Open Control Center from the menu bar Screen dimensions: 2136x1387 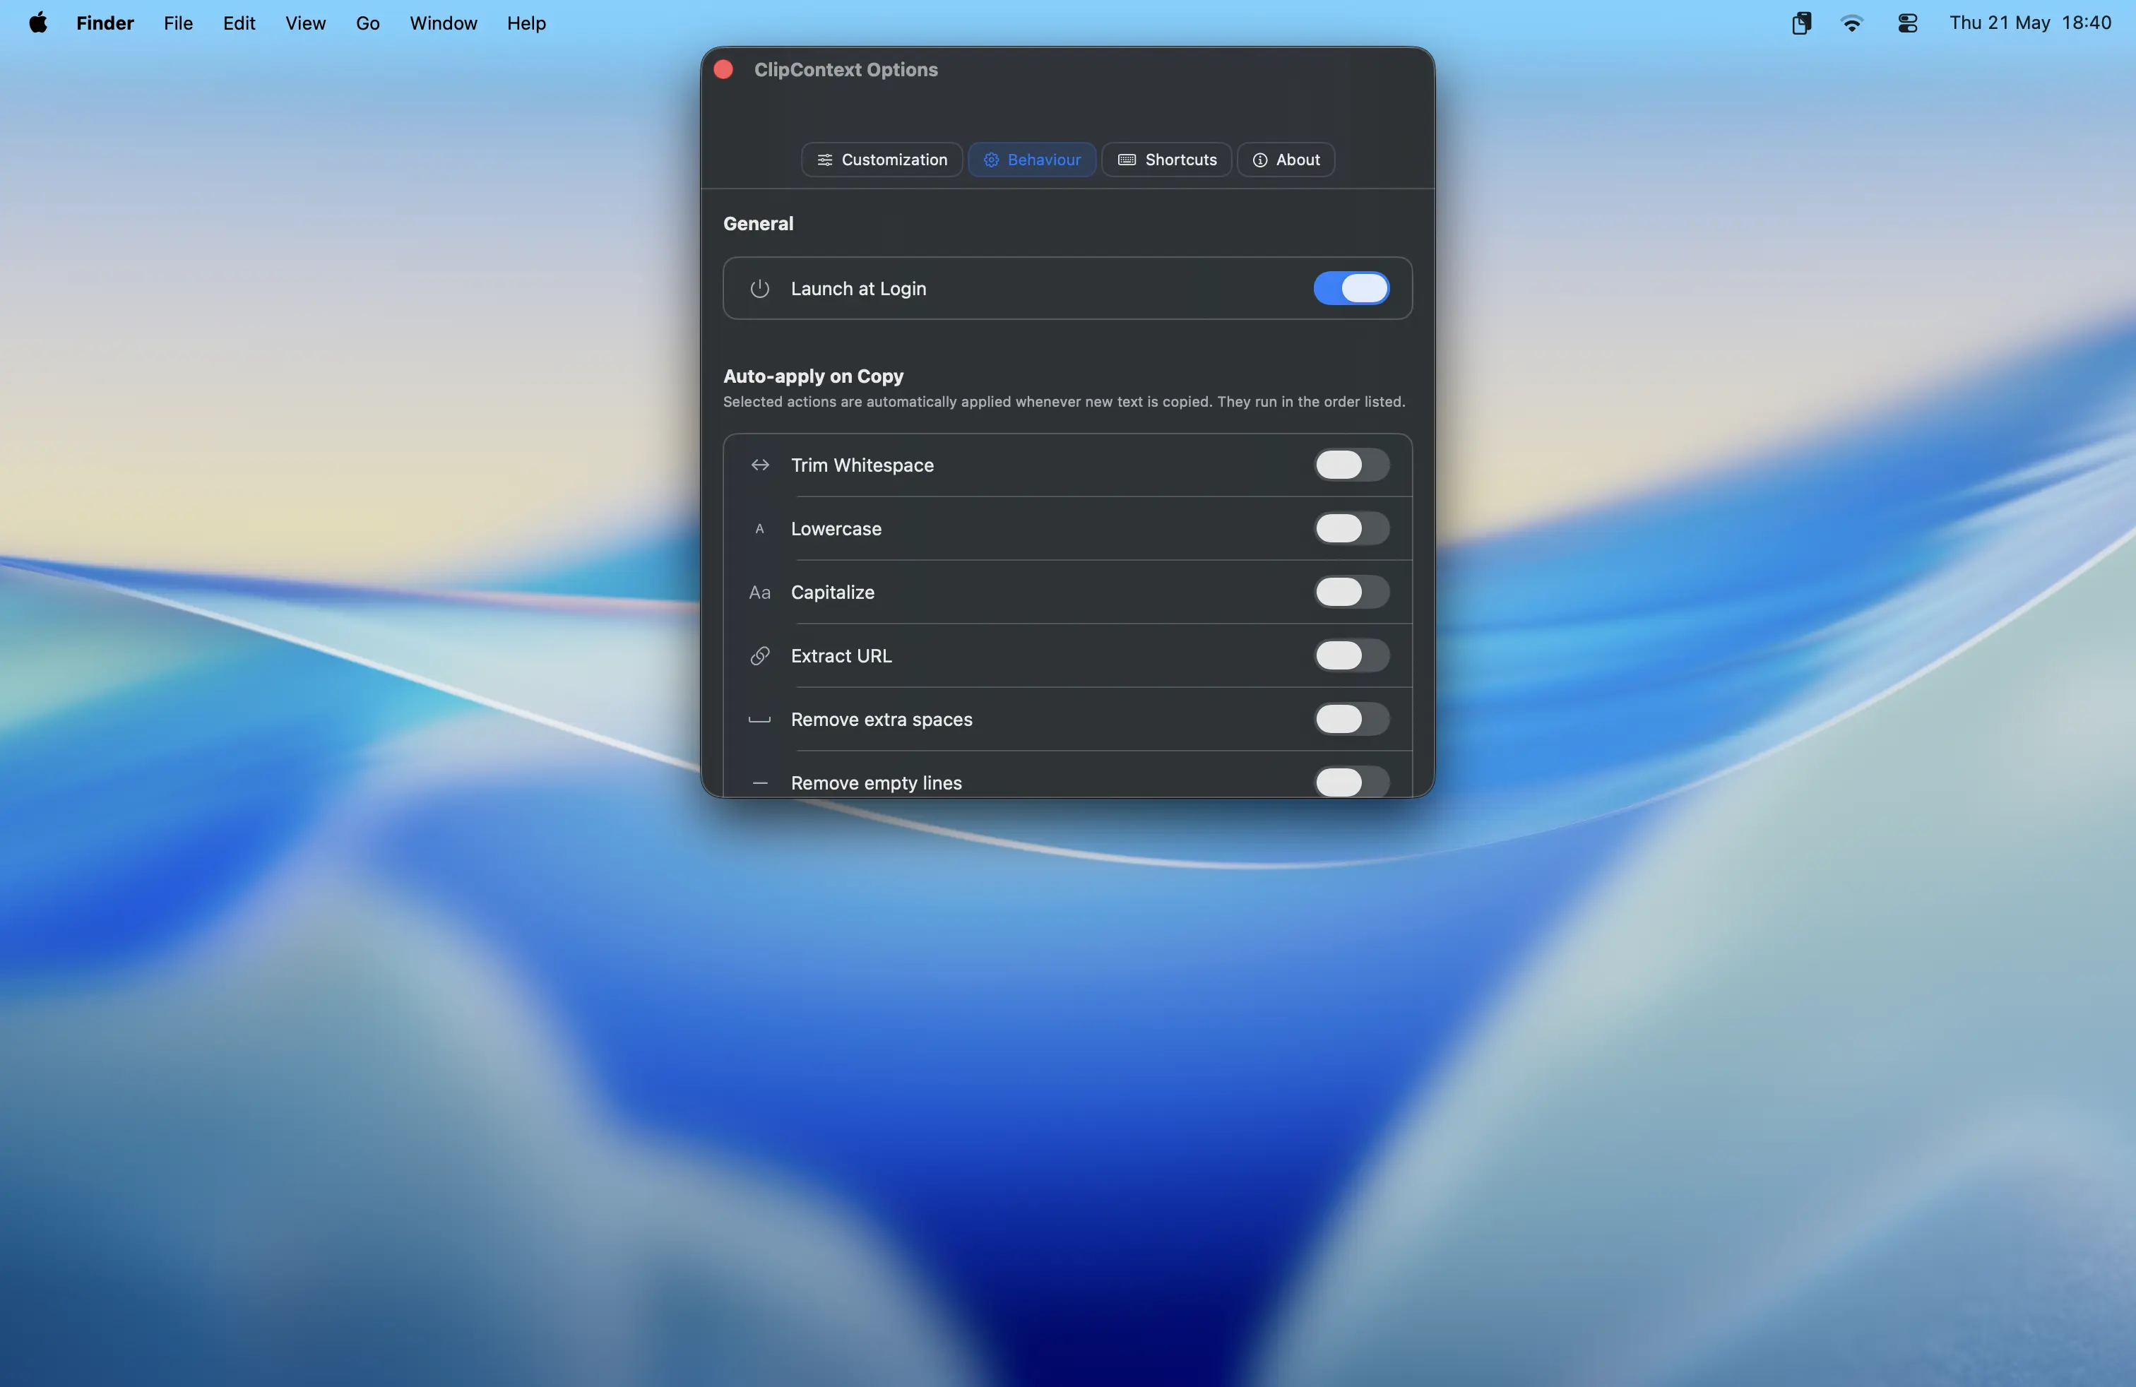pos(1907,23)
